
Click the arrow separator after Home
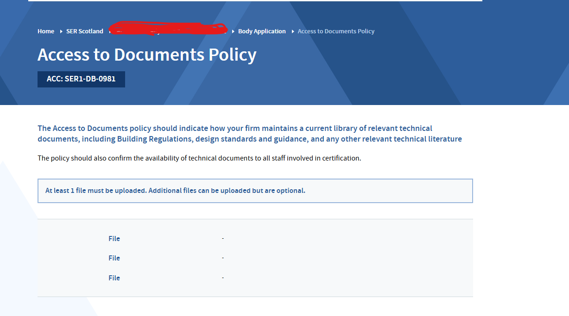61,31
